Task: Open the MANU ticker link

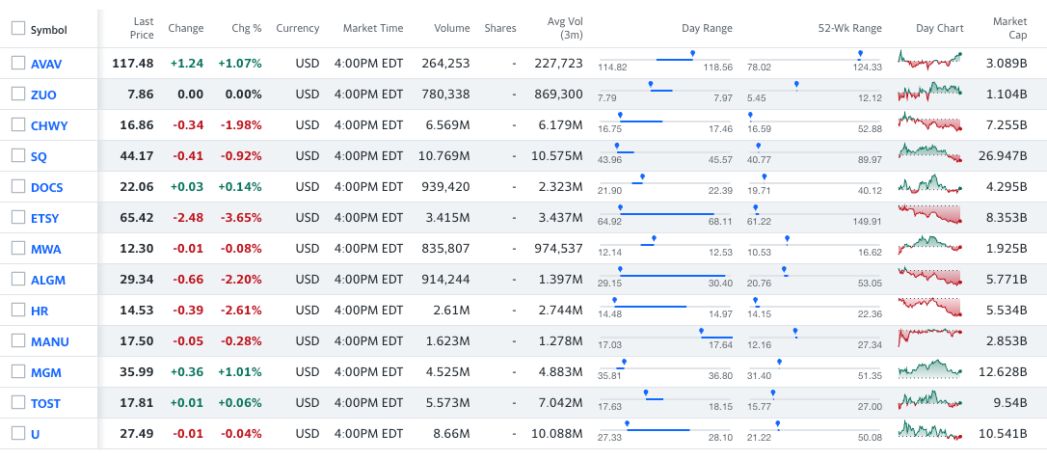Action: click(50, 341)
